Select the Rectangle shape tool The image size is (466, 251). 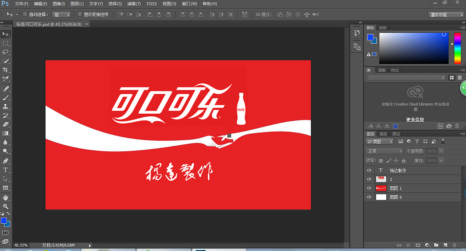pyautogui.click(x=5, y=188)
